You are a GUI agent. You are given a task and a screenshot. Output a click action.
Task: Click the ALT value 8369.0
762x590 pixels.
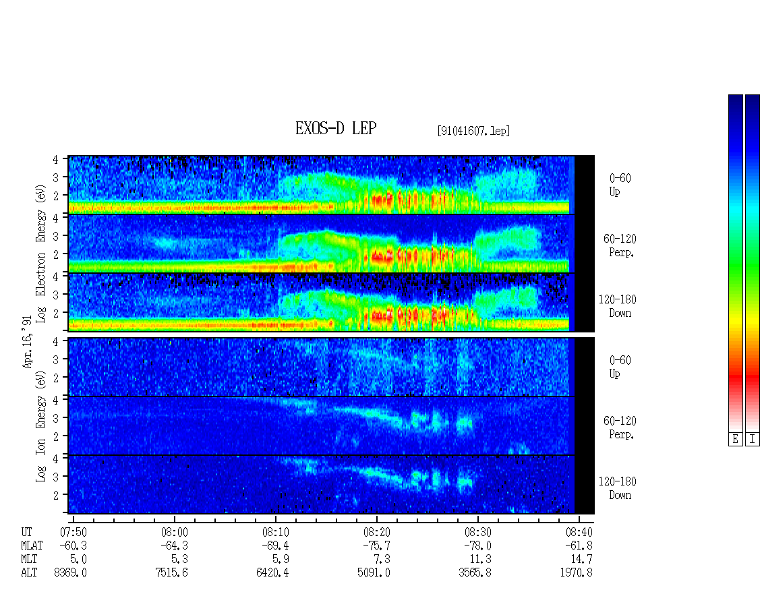pyautogui.click(x=70, y=573)
